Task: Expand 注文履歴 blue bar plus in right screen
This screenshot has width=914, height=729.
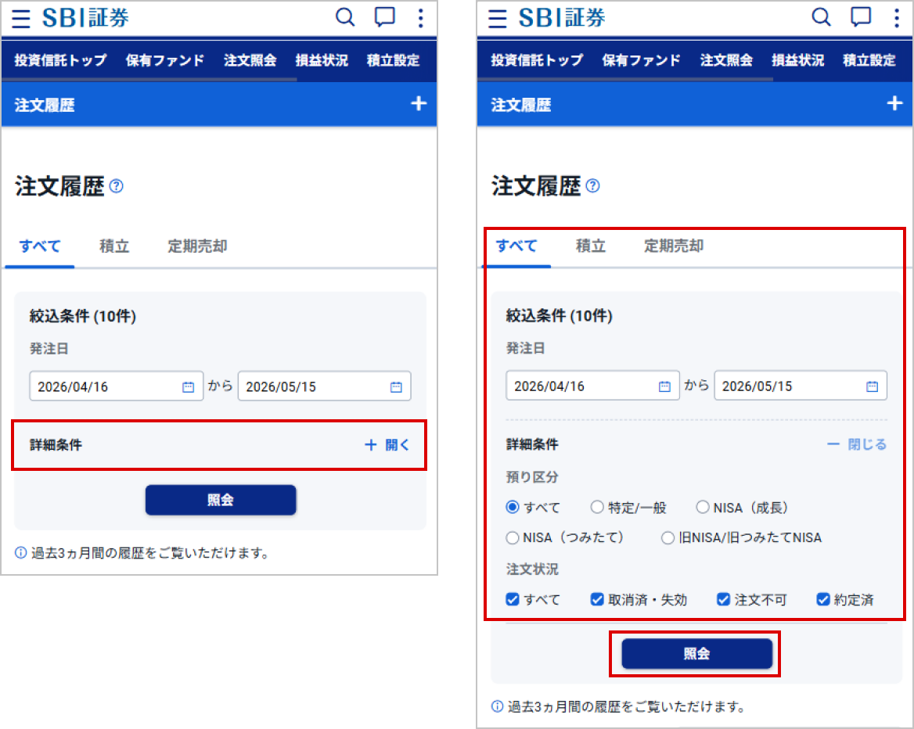Action: click(x=894, y=104)
